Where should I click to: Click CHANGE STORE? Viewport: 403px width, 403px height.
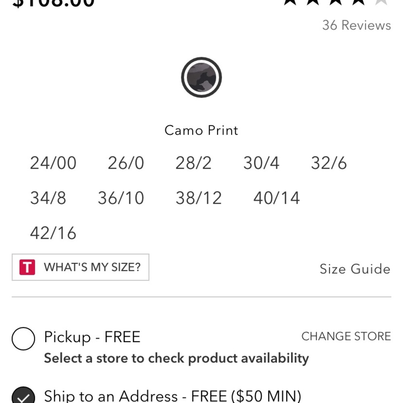point(347,337)
